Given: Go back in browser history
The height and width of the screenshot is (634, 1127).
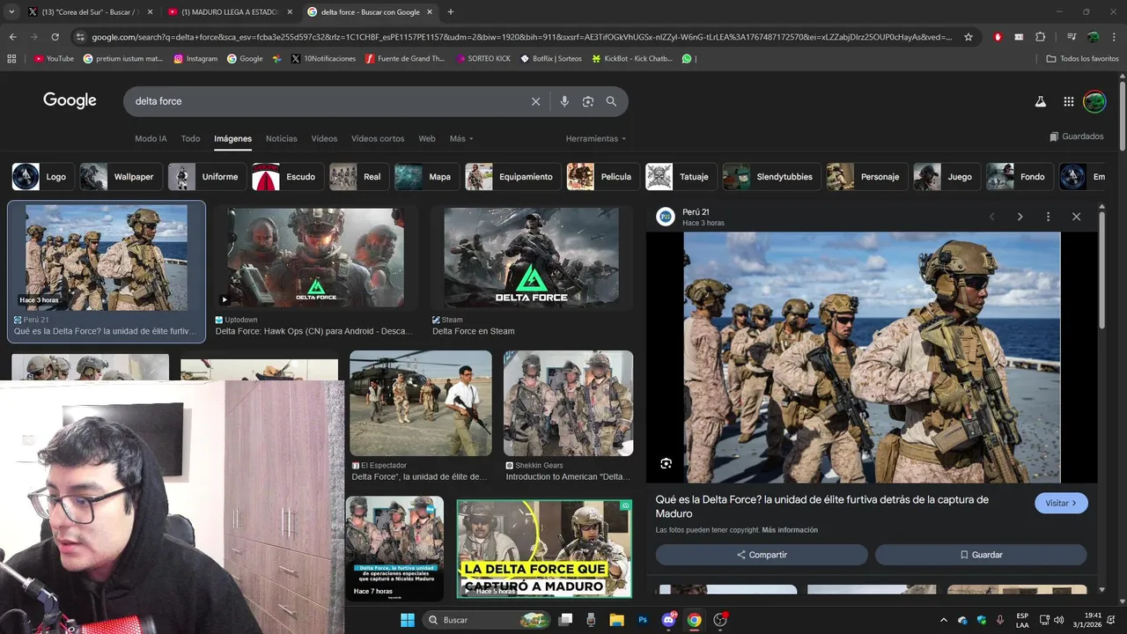Looking at the screenshot, I should 12,37.
